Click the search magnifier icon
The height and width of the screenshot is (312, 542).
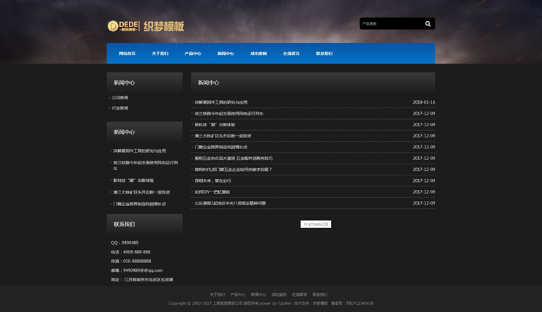428,24
